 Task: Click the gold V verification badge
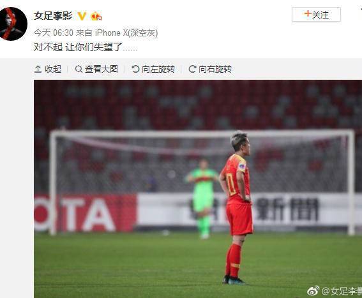tap(82, 16)
